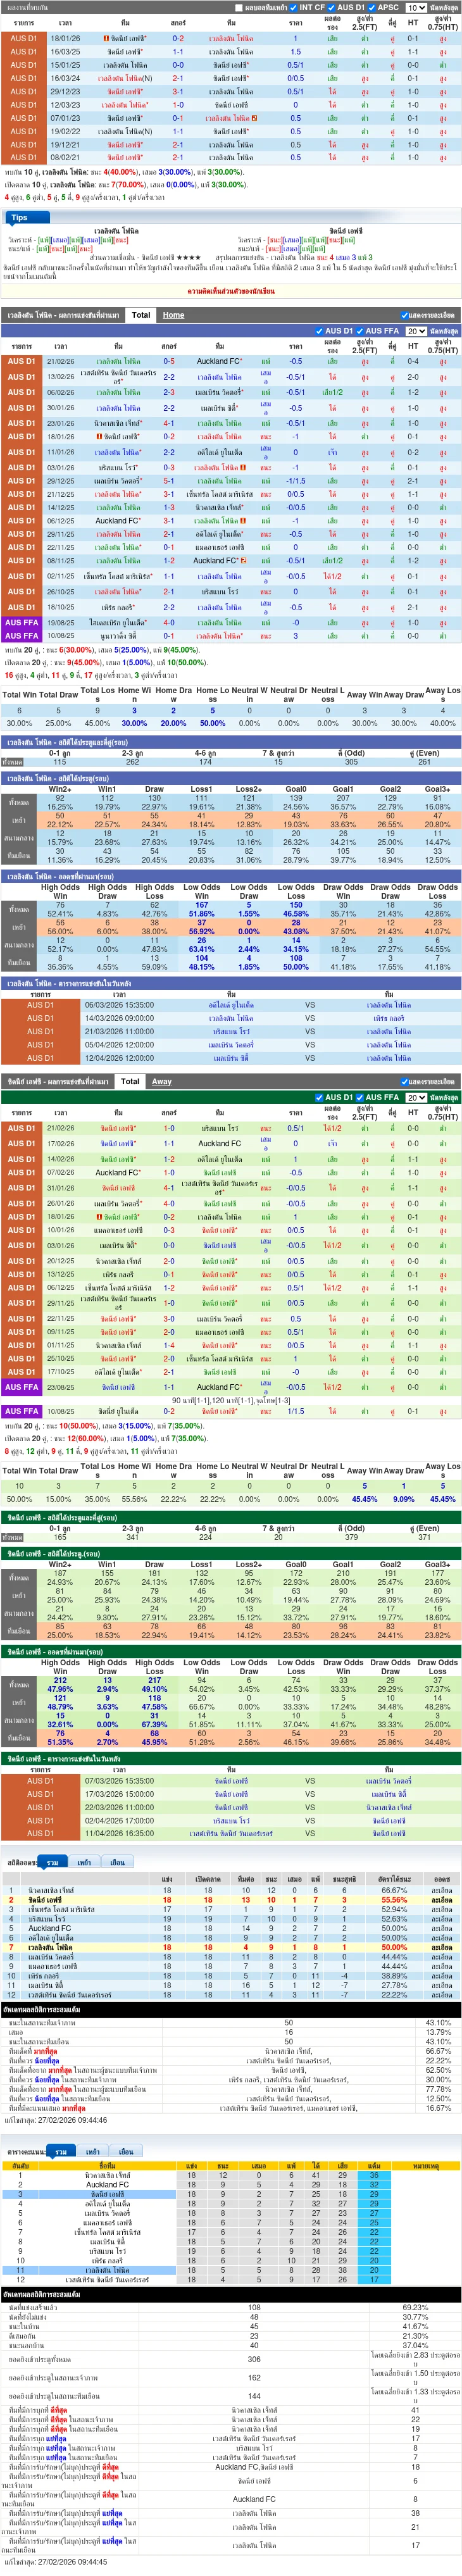Image resolution: width=462 pixels, height=2576 pixels.
Task: Open match count dropdown 20 in ซิดนีย์ เอฟซี section
Action: tap(415, 1097)
